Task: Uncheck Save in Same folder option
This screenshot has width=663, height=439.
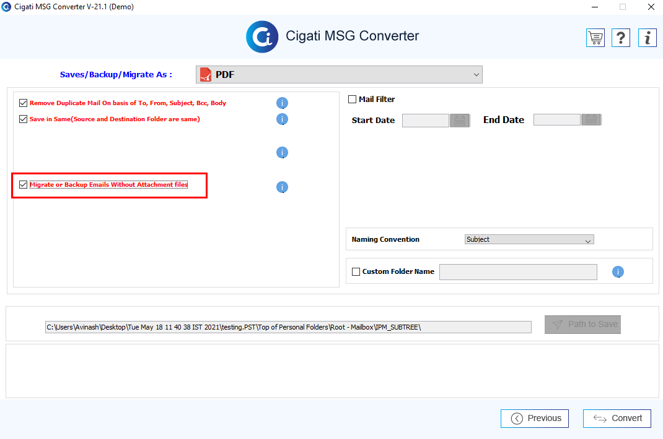Action: [24, 119]
